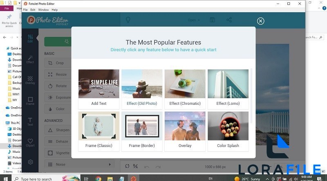
Task: Open the File menu in FotoJet
Action: point(25,10)
